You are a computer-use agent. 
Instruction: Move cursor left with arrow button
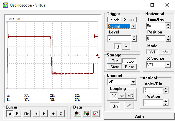36,114
